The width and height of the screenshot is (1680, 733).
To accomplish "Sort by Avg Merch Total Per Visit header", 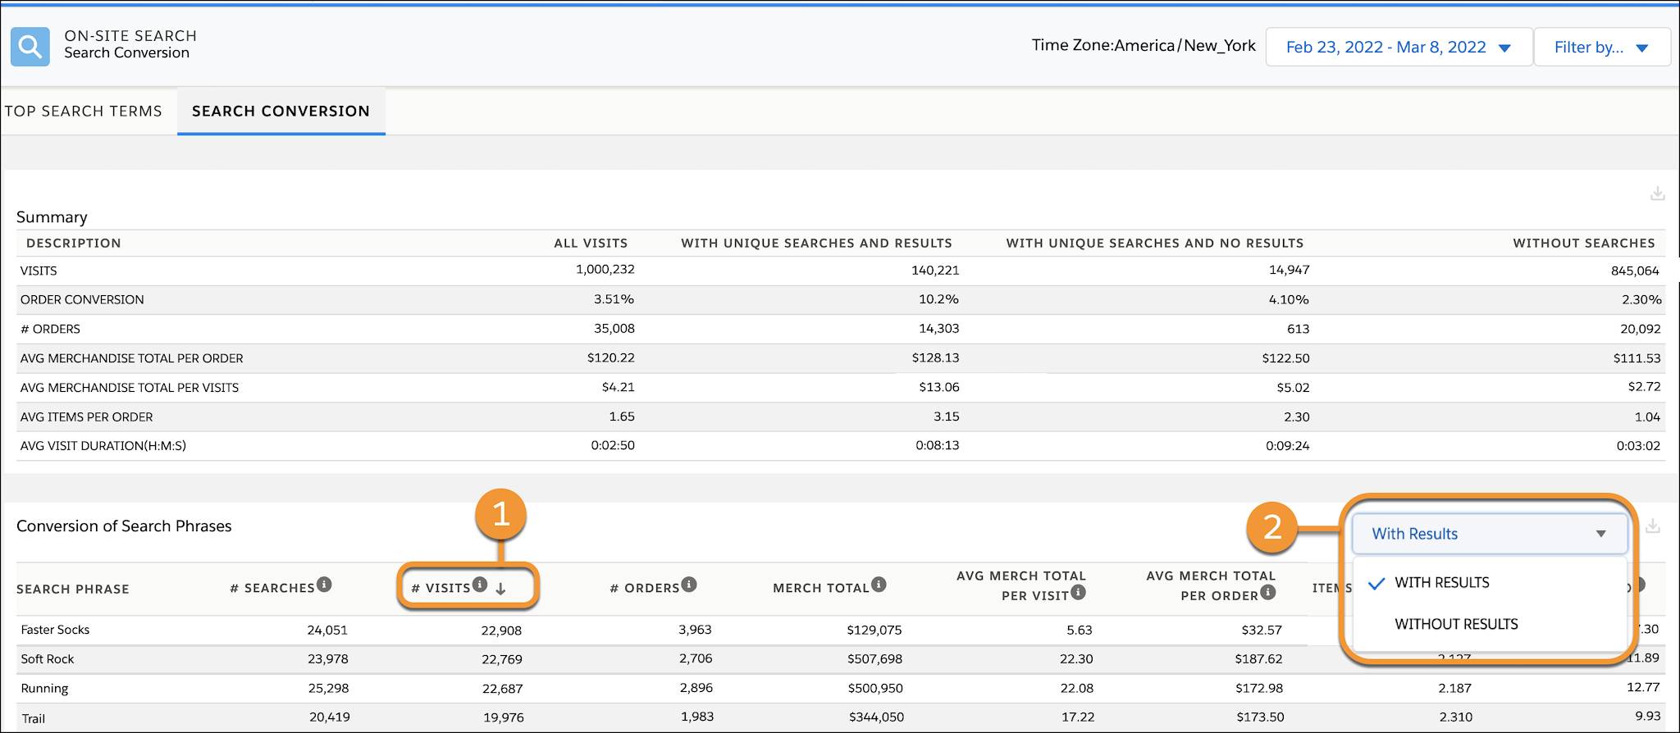I will coord(1020,585).
